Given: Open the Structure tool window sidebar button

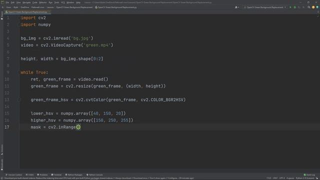Looking at the screenshot, I should pos(2,149).
